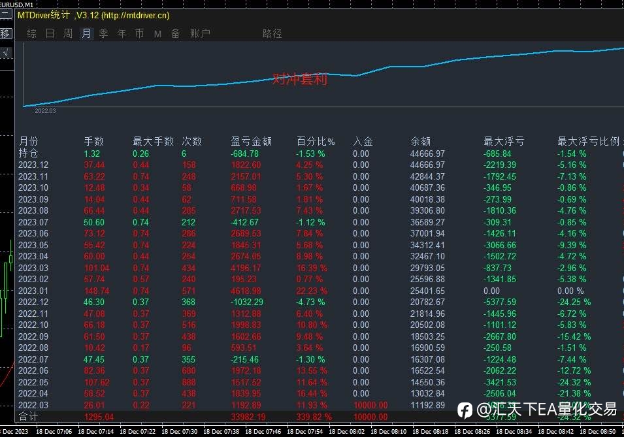Select the 月 monthly tab
The image size is (624, 437).
click(86, 33)
